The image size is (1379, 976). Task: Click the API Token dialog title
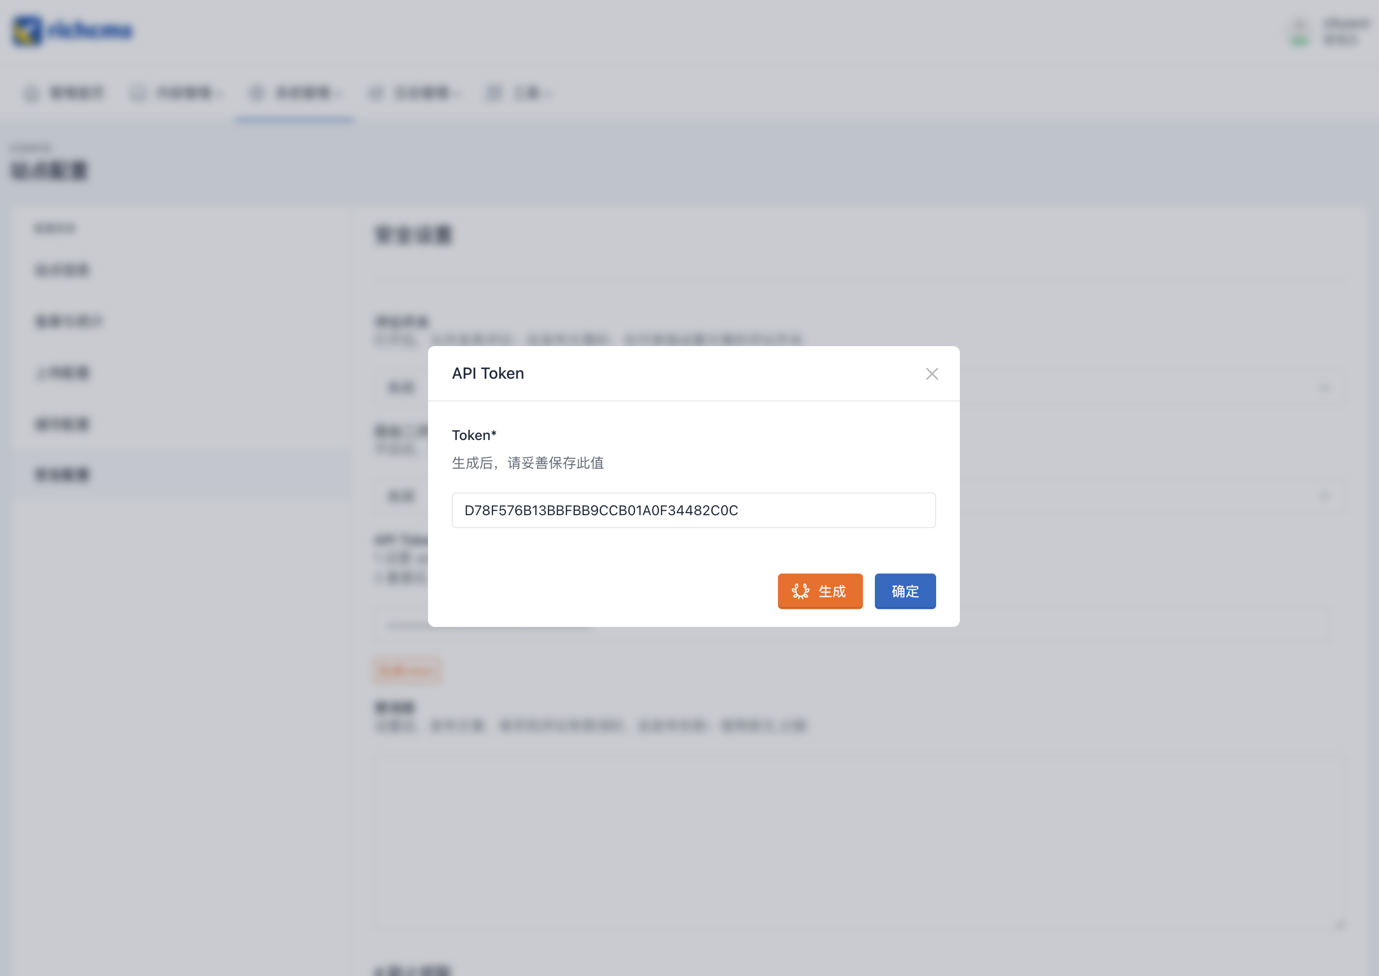488,373
